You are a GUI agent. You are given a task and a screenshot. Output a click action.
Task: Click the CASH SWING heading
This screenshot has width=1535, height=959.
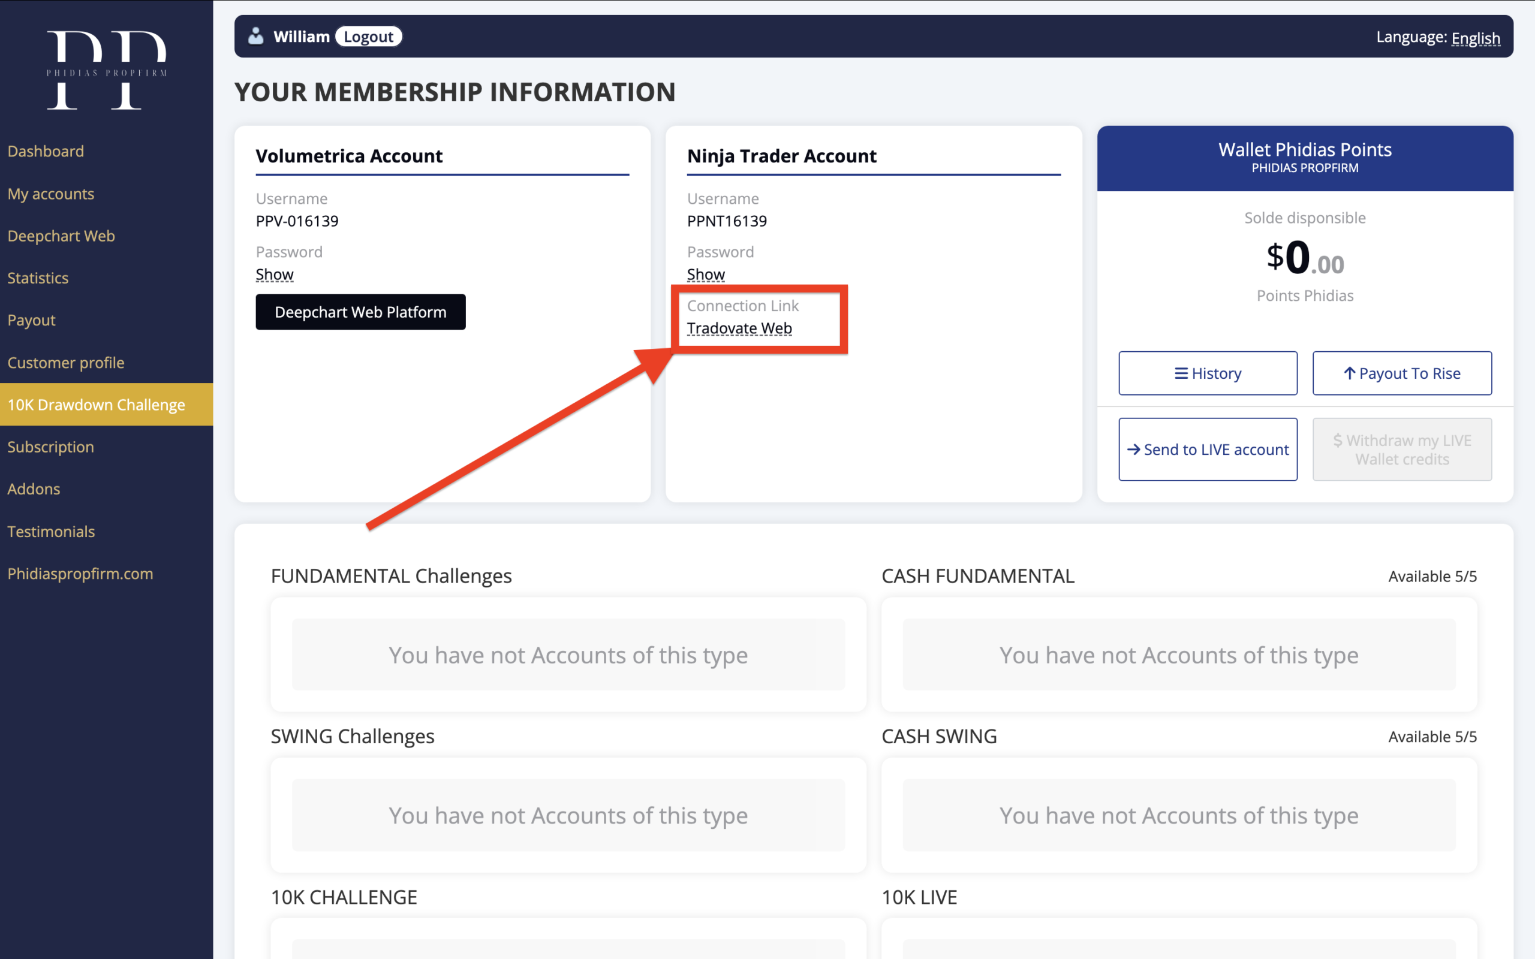click(940, 737)
